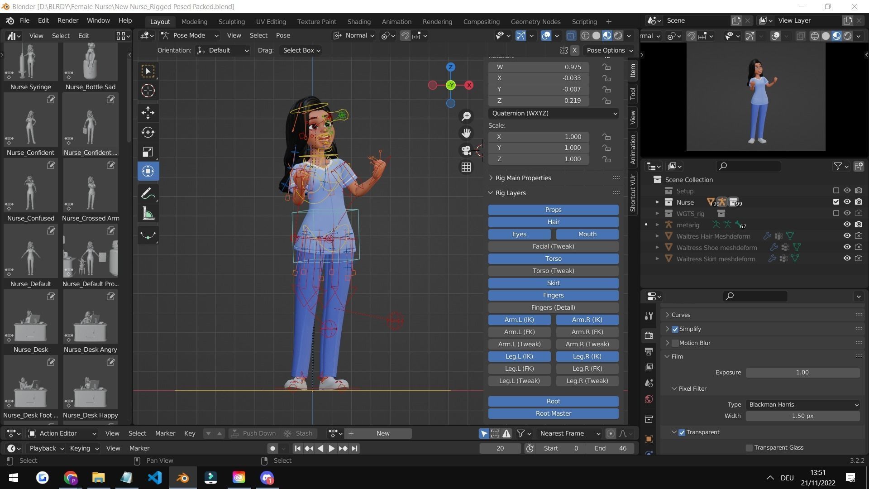Screen dimensions: 869x489
Task: Activate the Cursor tool
Action: 148,91
